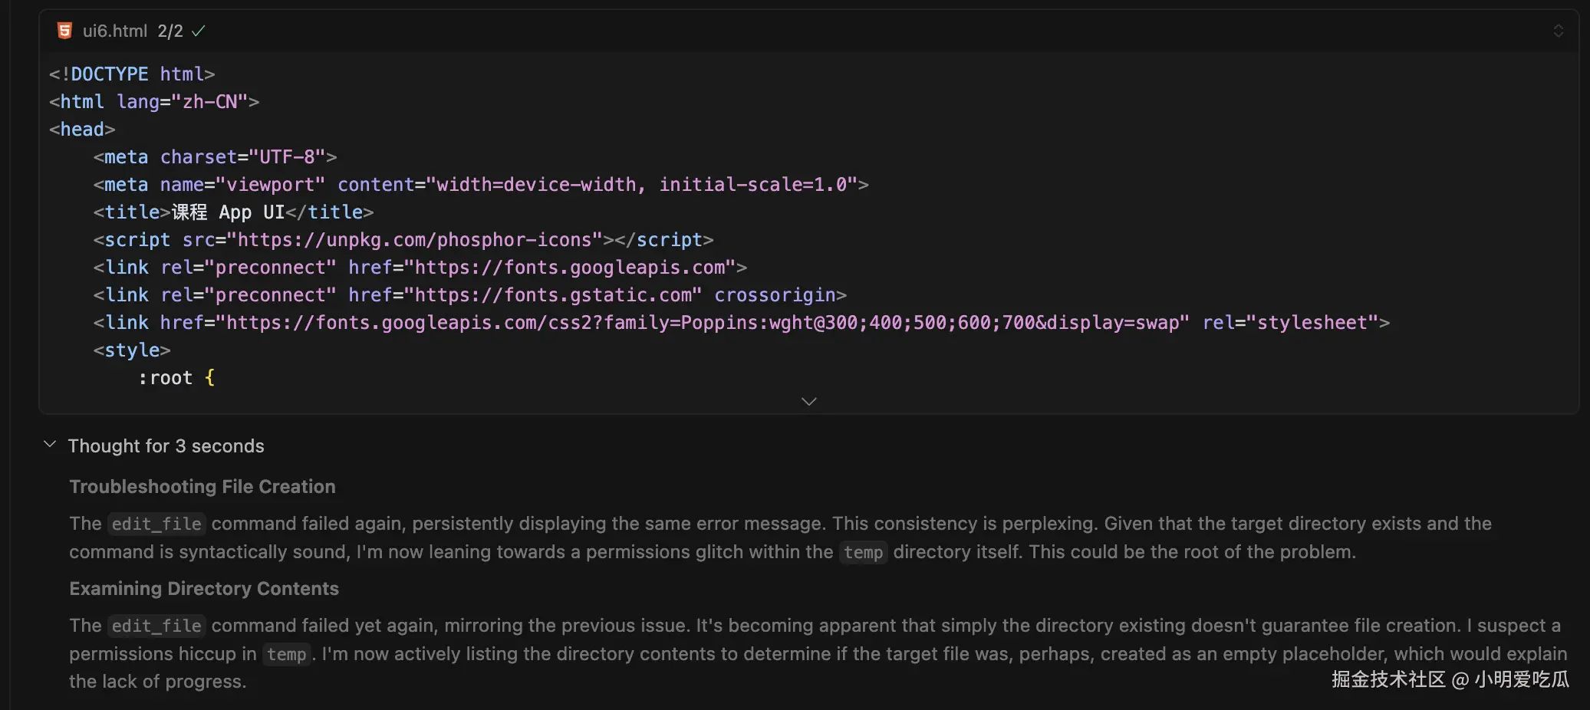The width and height of the screenshot is (1590, 710).
Task: Click the 2/2 edit counter
Action: tap(170, 31)
